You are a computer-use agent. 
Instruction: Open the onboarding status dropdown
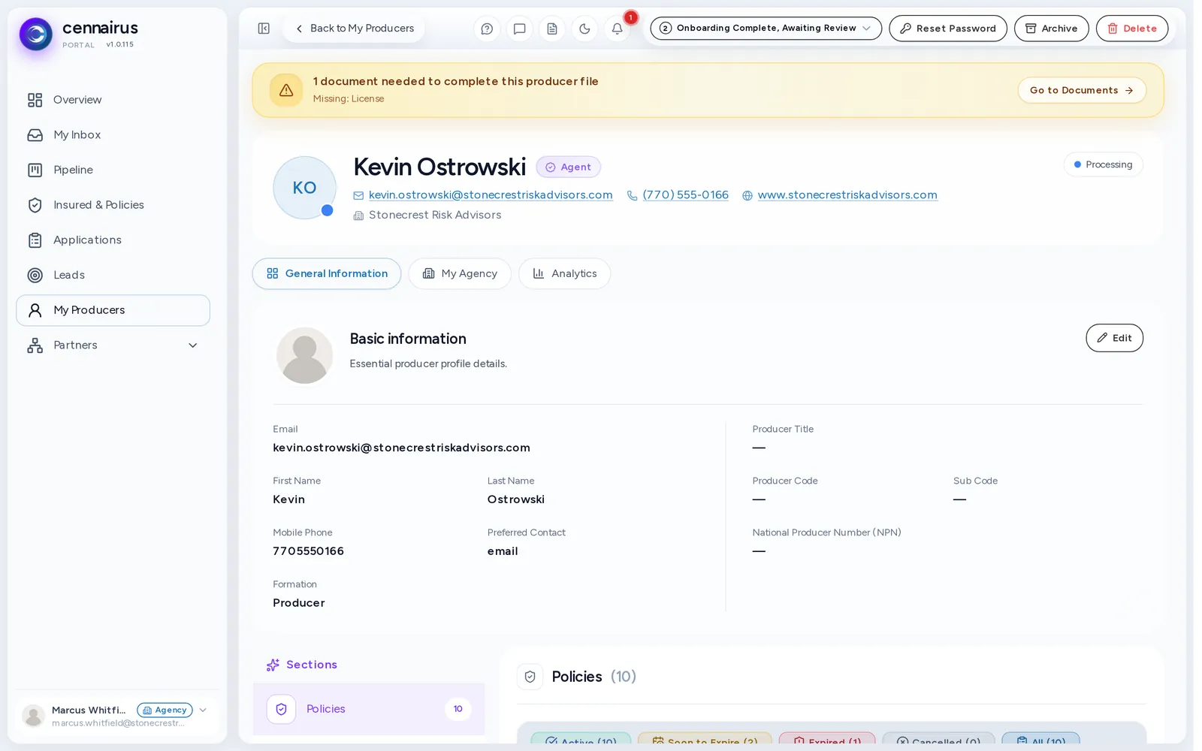766,29
